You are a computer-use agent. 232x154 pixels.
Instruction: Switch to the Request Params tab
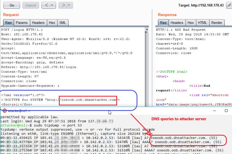pyautogui.click(x=22, y=23)
